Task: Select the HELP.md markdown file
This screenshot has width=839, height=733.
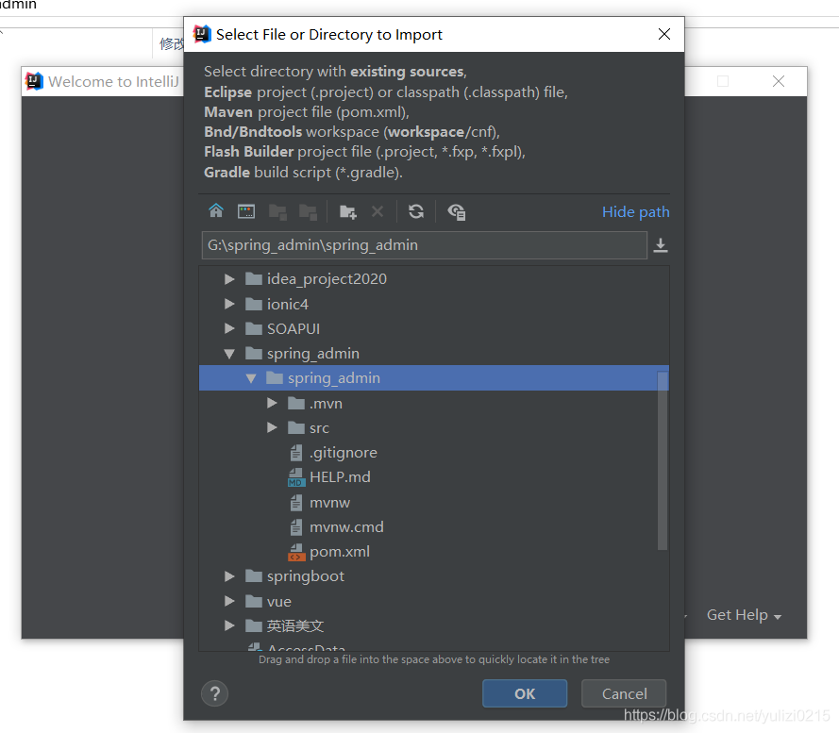Action: point(340,477)
